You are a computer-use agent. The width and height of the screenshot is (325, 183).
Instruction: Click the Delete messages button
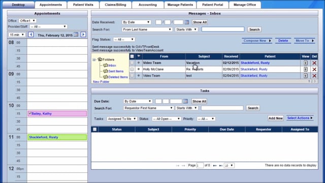pos(283,41)
